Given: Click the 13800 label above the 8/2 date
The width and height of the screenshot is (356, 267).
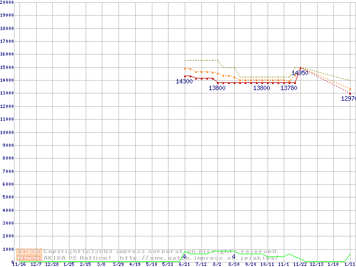Looking at the screenshot, I should pyautogui.click(x=217, y=88).
